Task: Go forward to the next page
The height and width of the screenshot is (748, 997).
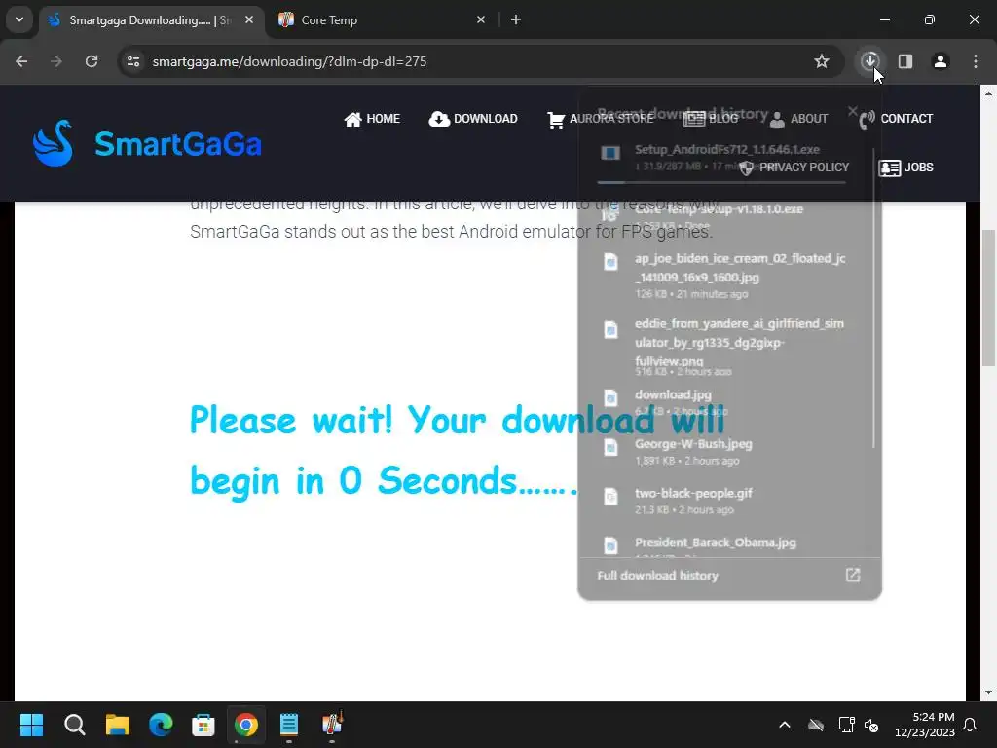Action: (56, 61)
